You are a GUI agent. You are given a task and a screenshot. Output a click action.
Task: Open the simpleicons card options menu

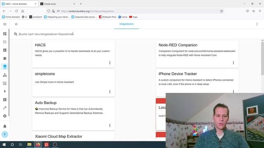(x=110, y=92)
